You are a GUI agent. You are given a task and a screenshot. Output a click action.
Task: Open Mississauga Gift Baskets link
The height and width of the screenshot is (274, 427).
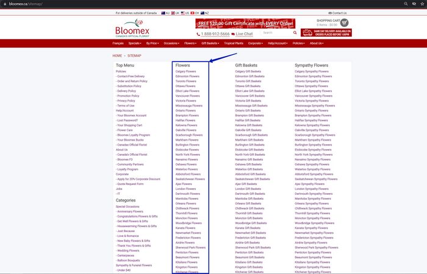[251, 106]
